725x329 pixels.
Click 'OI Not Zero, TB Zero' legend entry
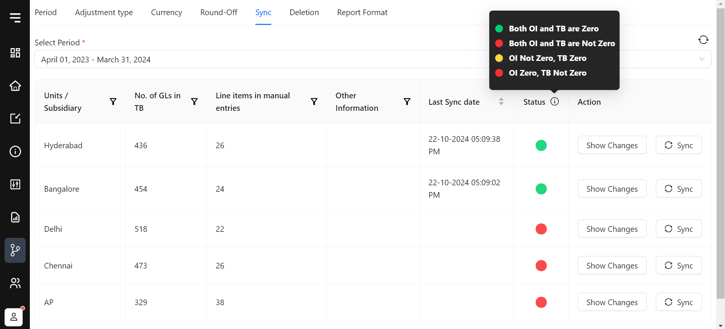pos(541,58)
